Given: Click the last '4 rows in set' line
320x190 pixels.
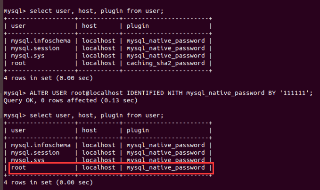Looking at the screenshot, I should tap(48, 182).
